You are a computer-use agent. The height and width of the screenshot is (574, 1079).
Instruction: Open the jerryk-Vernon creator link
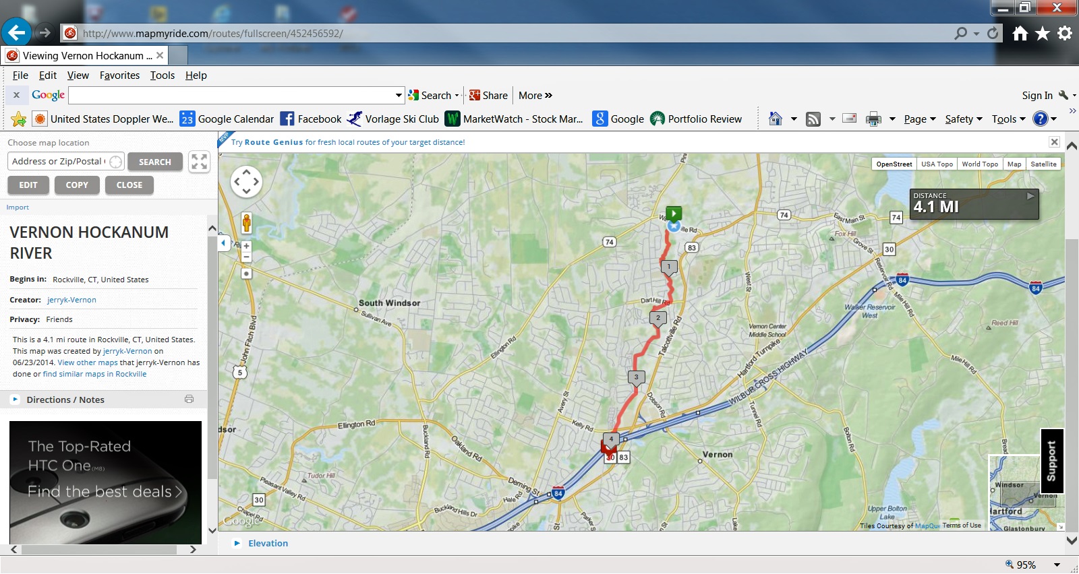(x=71, y=300)
